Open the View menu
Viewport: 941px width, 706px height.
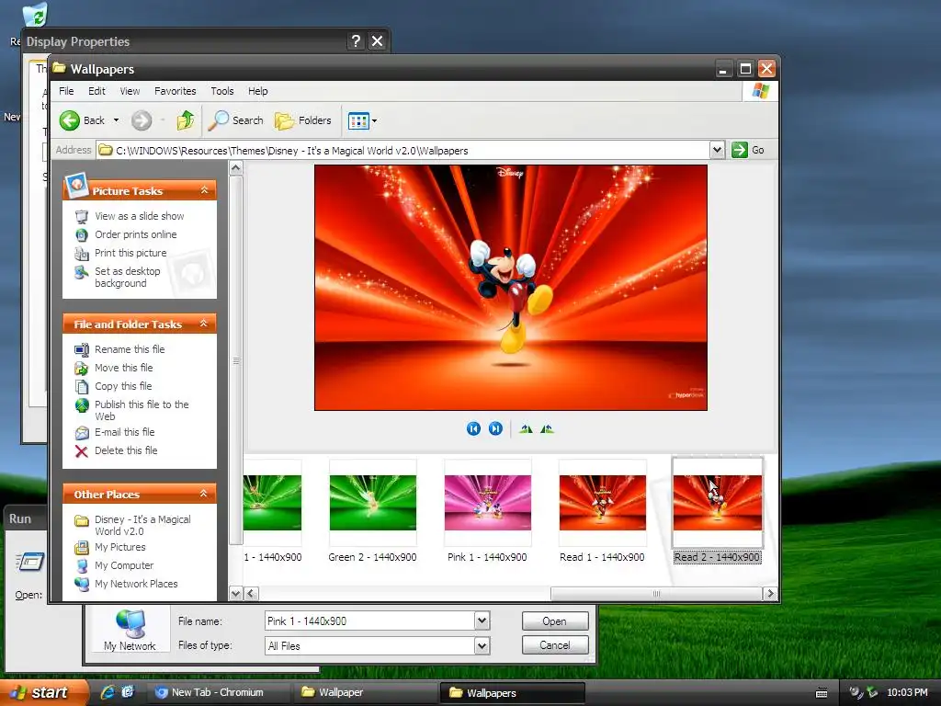pos(130,91)
